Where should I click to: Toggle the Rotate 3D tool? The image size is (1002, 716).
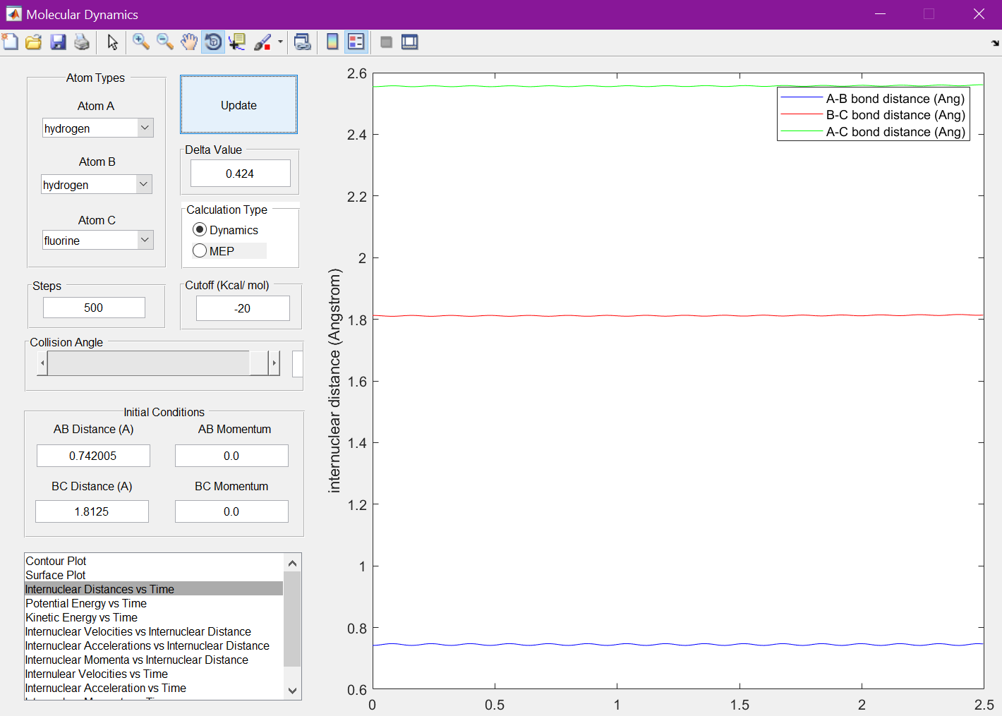pos(213,42)
